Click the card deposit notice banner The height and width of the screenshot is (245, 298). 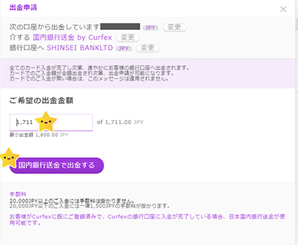point(148,73)
